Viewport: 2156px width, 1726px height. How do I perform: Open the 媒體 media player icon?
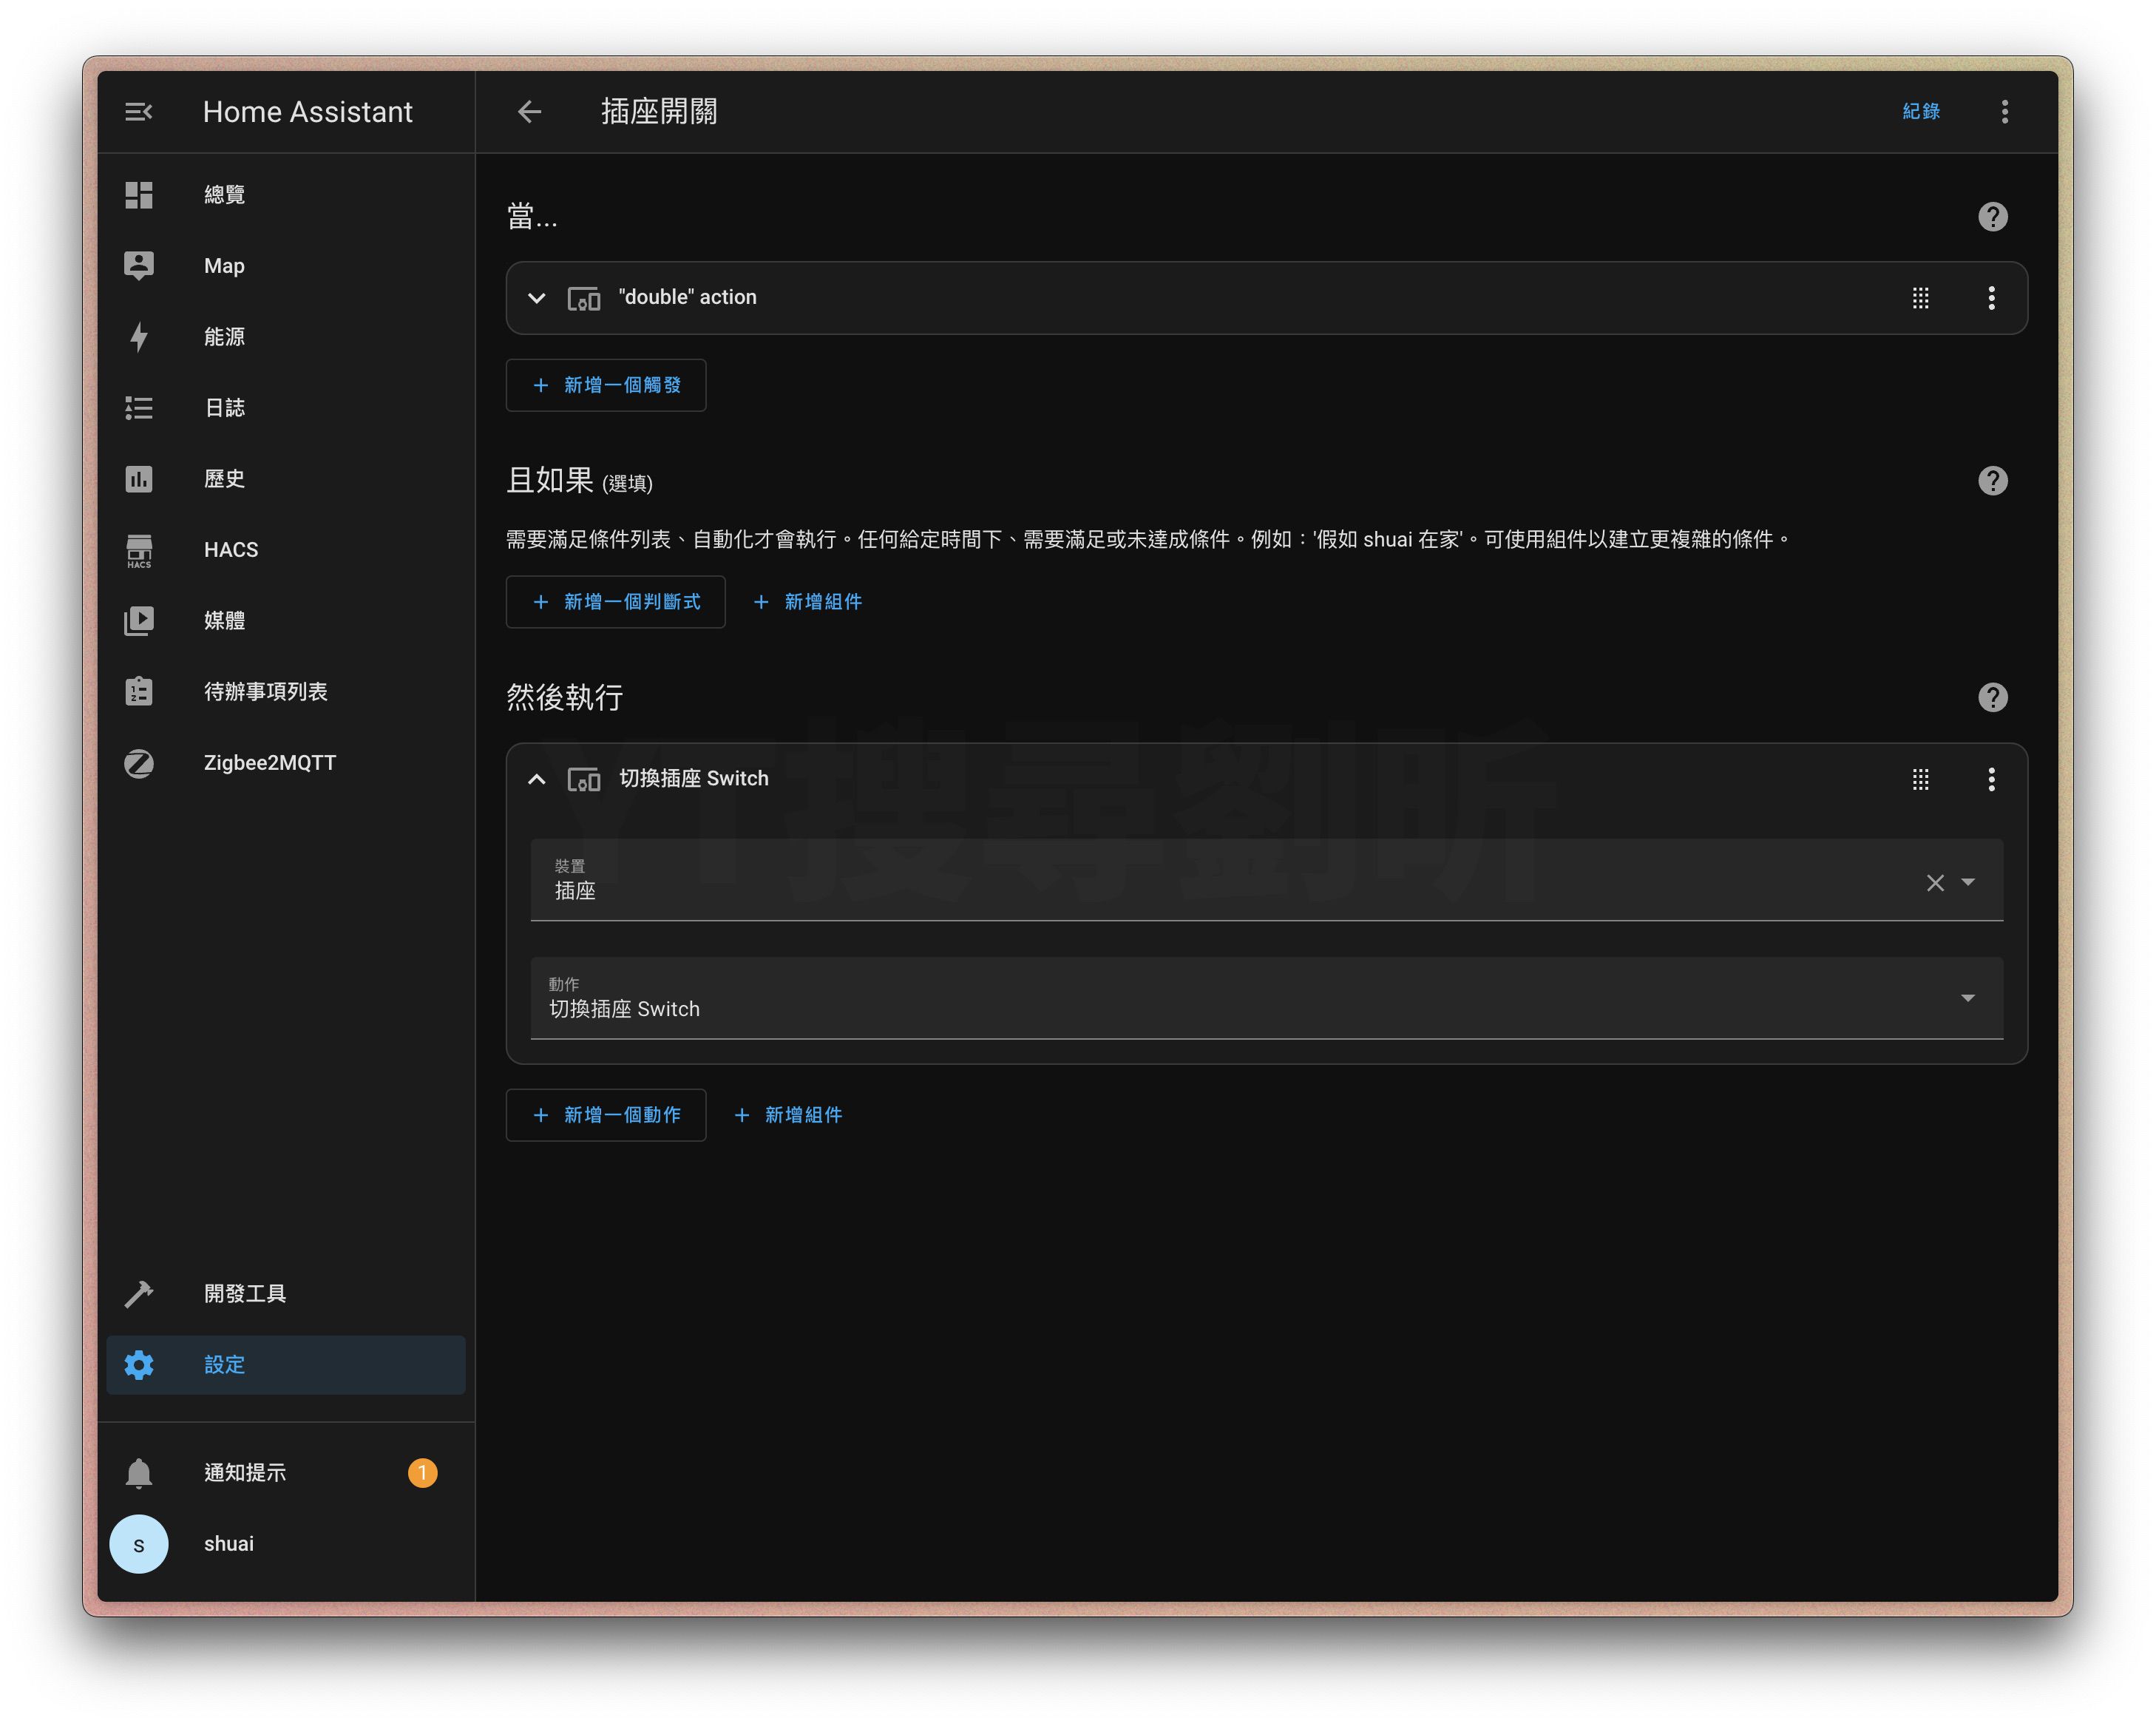(139, 621)
